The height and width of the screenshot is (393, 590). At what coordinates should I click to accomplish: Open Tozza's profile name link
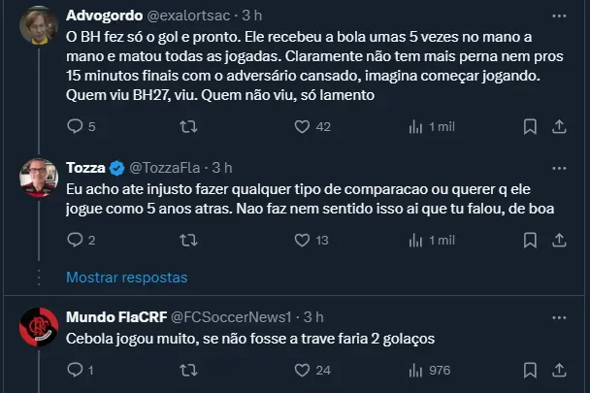[x=85, y=167]
